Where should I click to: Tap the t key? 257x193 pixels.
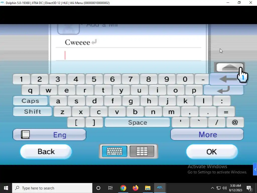103,90
